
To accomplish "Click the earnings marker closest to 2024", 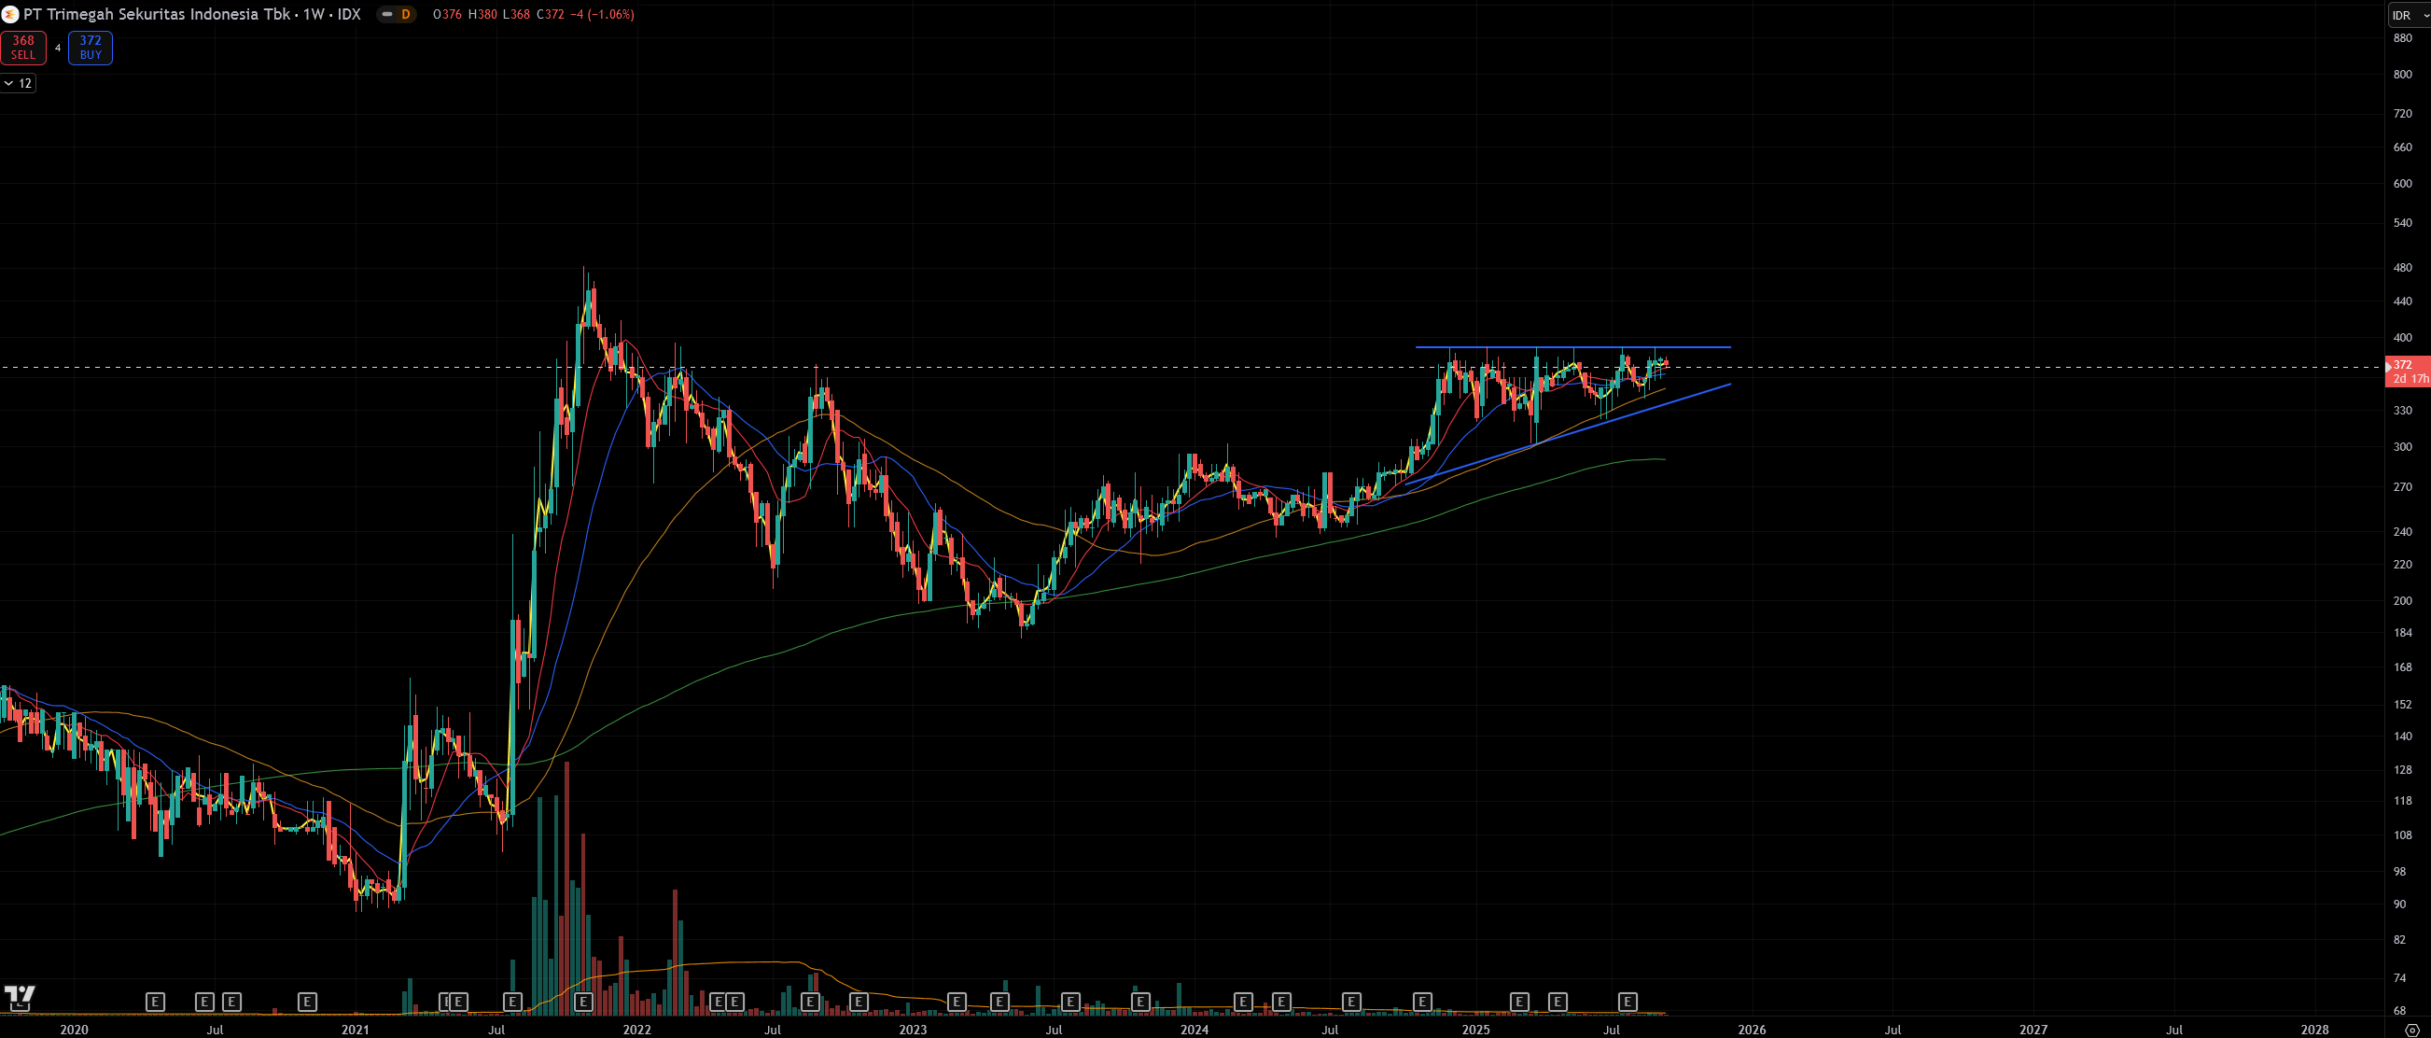I will coord(1243,1002).
